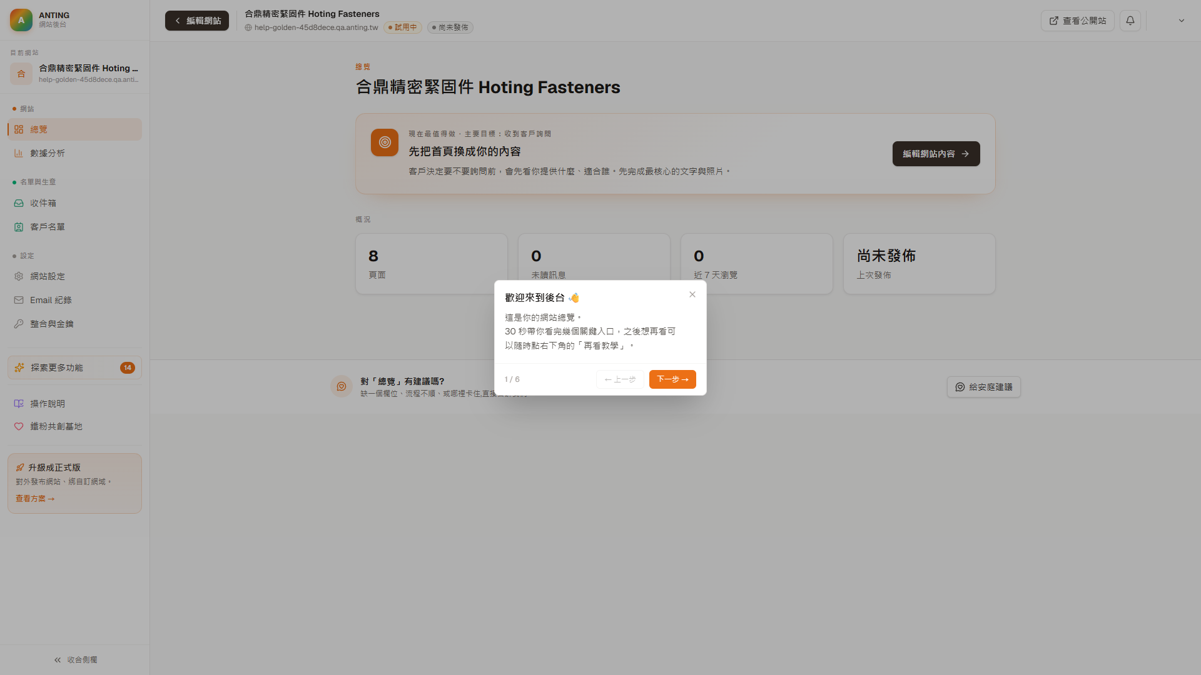Click the orange 總覽 breadcrumb label
1201x675 pixels.
[x=363, y=67]
